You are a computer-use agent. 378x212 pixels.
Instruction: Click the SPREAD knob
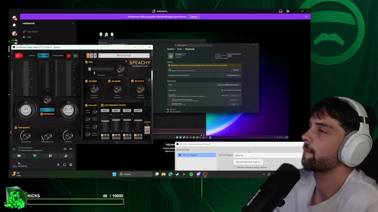click(147, 114)
